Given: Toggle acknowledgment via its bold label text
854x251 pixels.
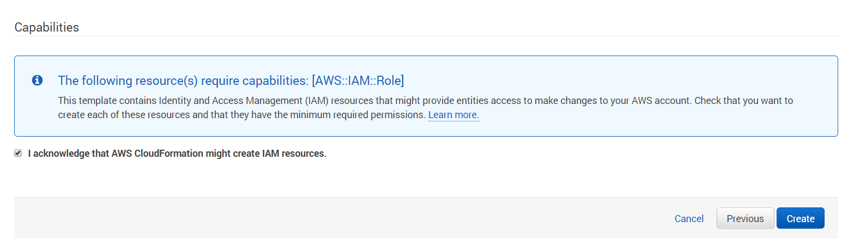Looking at the screenshot, I should coord(177,154).
